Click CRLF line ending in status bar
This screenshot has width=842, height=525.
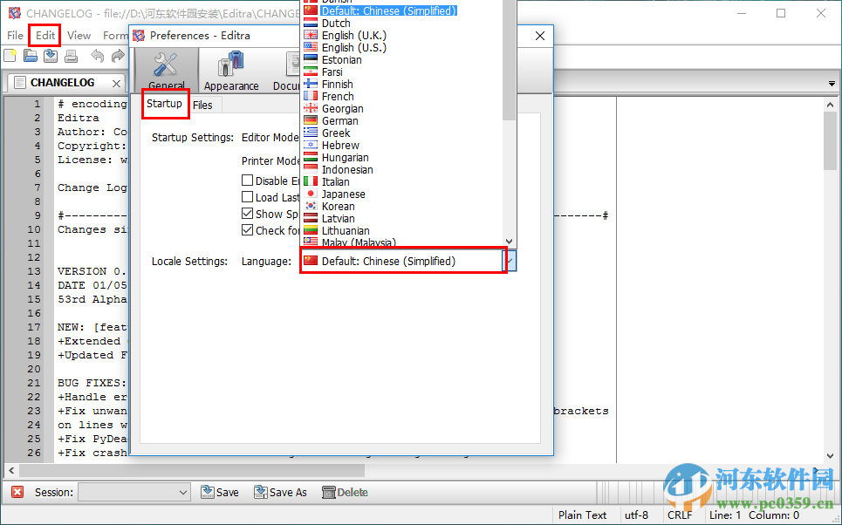pos(680,515)
